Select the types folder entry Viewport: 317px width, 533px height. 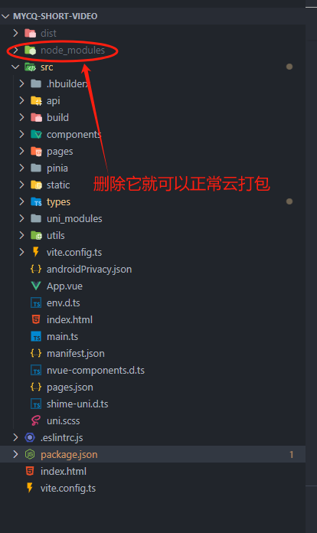click(58, 202)
